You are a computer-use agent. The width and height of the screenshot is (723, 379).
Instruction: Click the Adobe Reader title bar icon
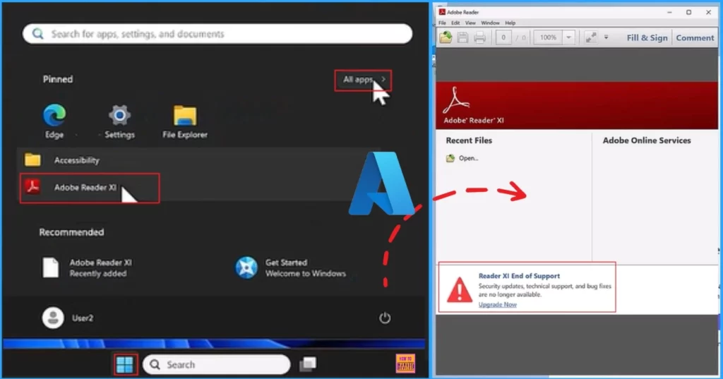coord(442,12)
